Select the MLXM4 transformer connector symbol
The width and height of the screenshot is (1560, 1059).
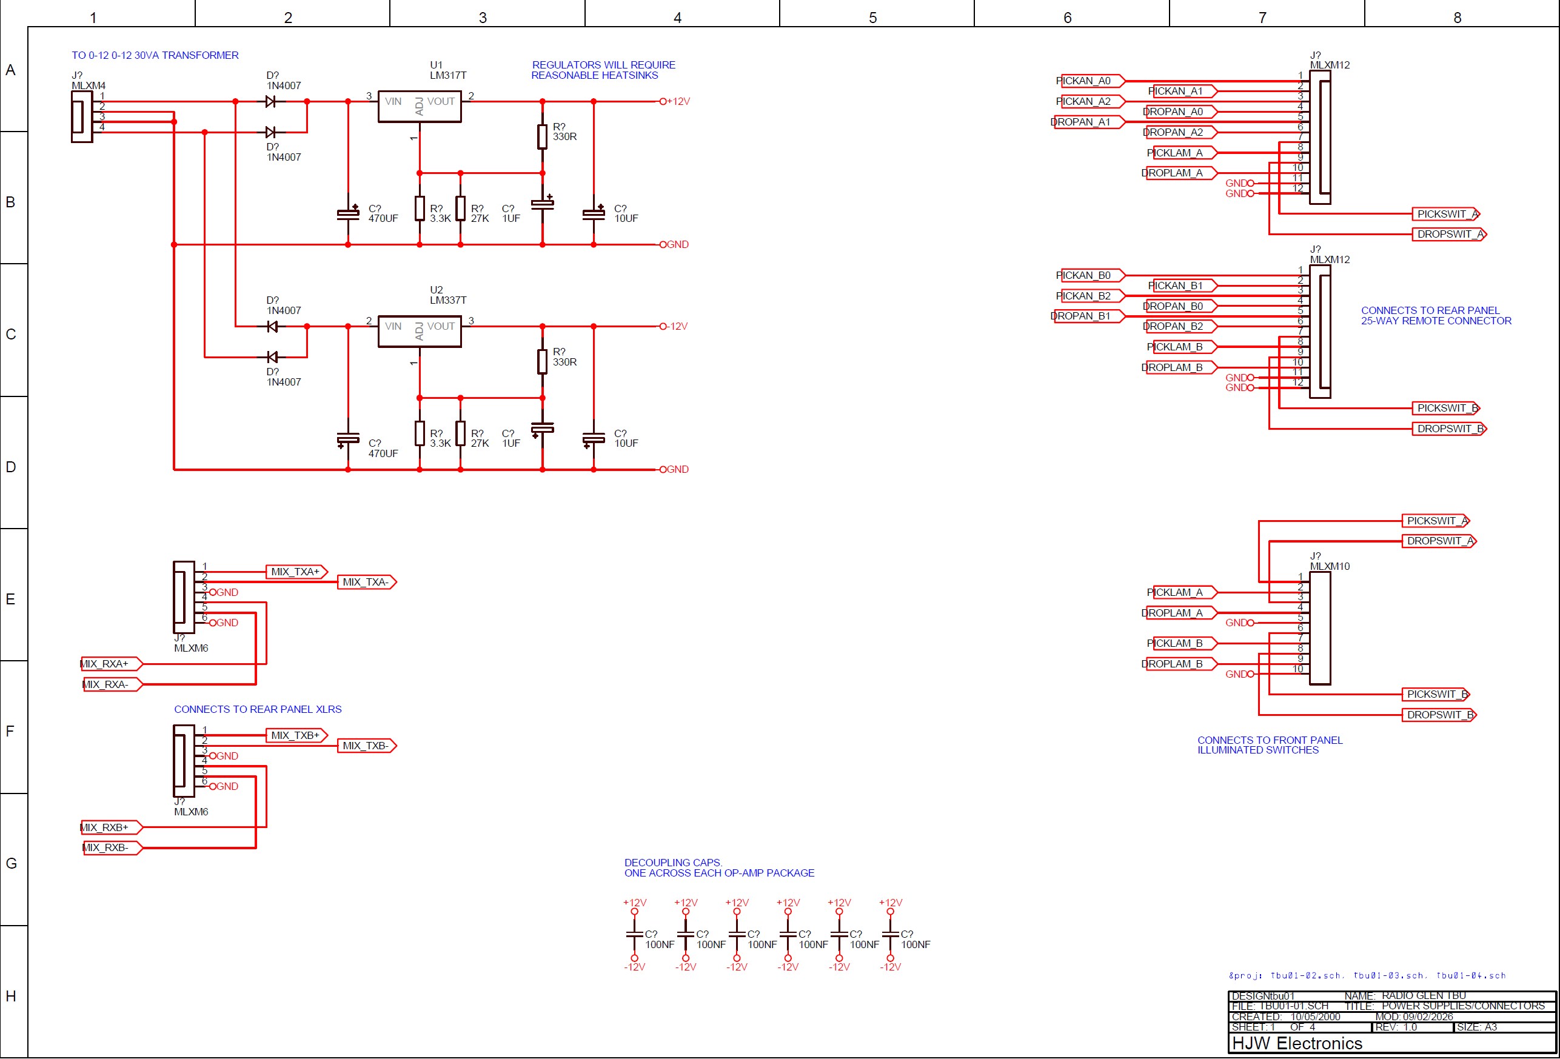point(81,117)
